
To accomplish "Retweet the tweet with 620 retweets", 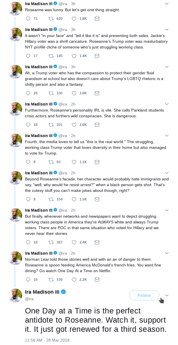I will click(51, 19).
